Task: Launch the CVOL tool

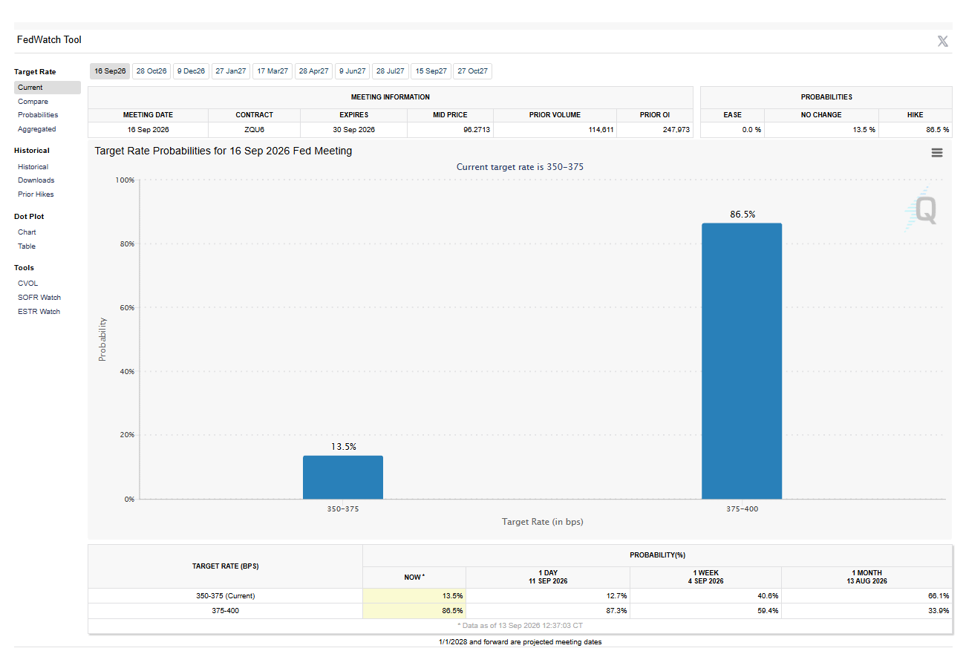Action: pos(28,284)
